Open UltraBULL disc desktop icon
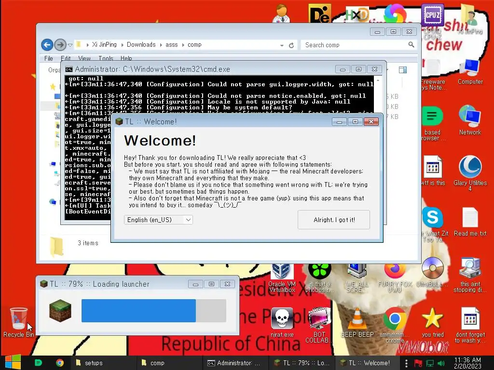This screenshot has width=494, height=370. (x=433, y=272)
